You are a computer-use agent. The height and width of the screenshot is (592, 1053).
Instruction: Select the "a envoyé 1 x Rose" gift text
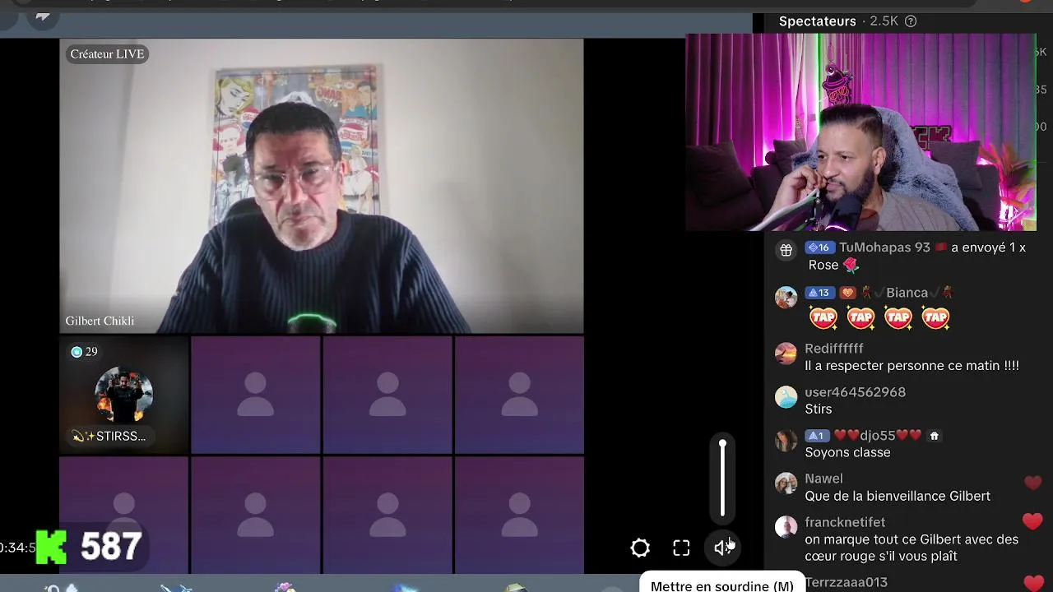tap(917, 256)
